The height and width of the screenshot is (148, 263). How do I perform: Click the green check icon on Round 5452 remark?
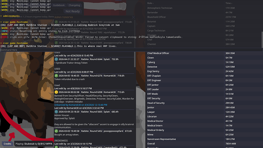[x=56, y=131]
